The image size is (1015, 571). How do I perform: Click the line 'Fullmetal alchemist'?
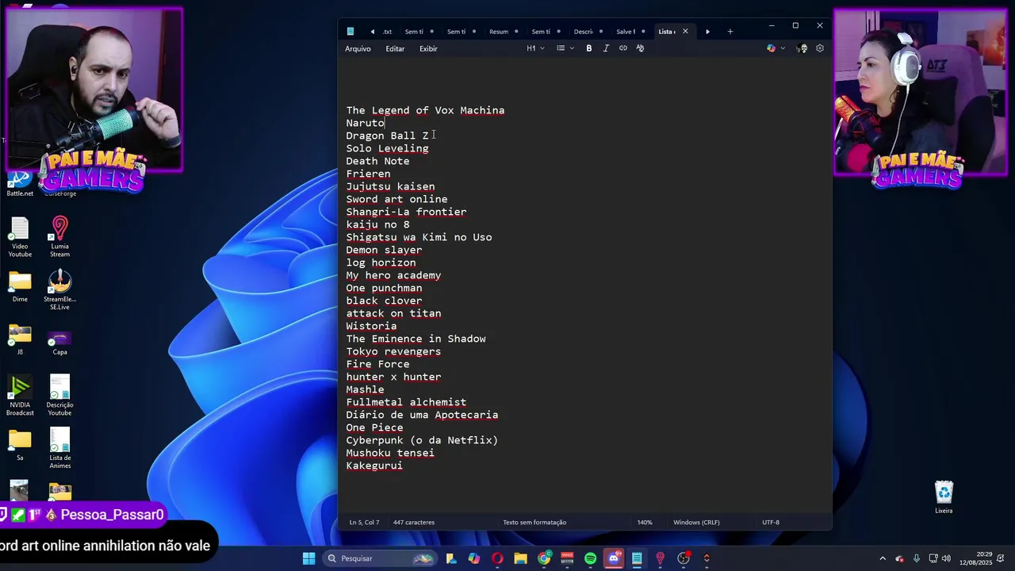406,402
